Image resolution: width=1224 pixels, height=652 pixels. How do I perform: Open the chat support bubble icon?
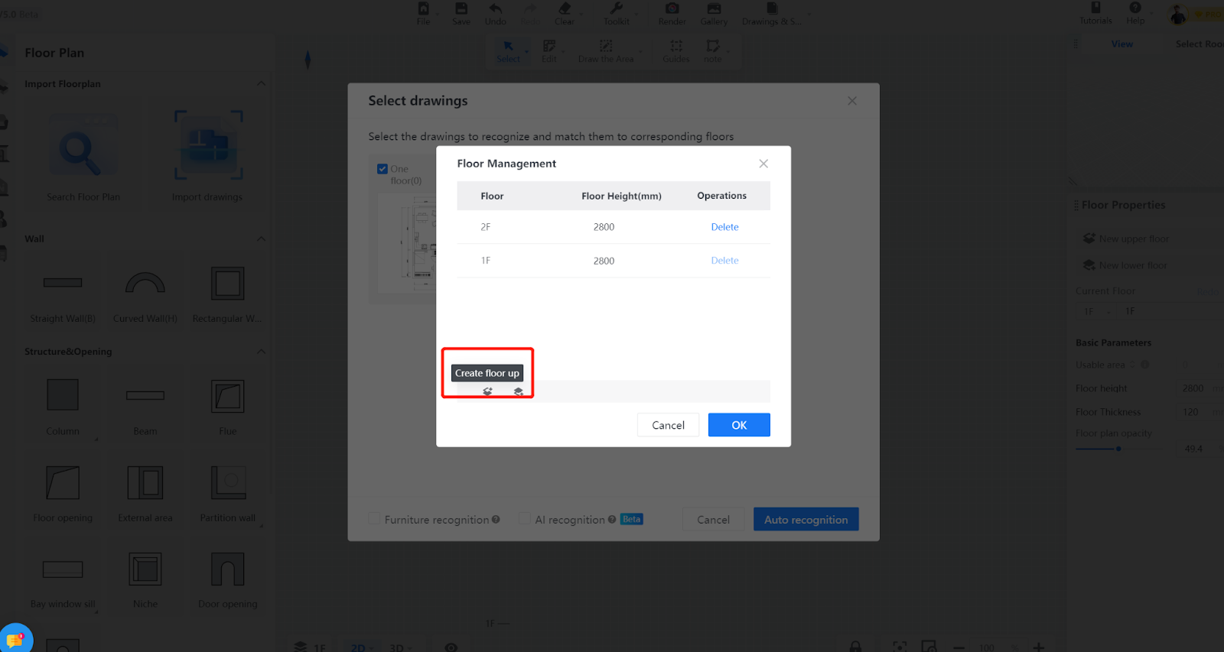pyautogui.click(x=15, y=639)
